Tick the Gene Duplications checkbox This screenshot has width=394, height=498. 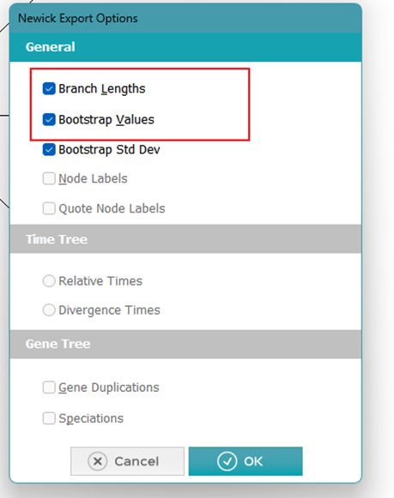click(x=49, y=387)
